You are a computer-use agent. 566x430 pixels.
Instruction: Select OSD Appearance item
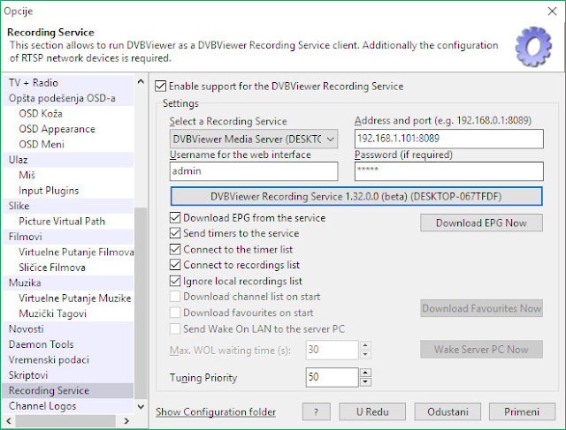[x=57, y=129]
